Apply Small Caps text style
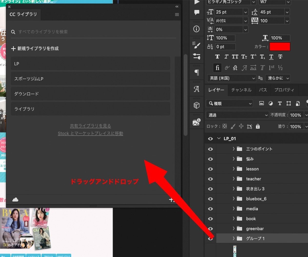Screen dimensions: 308x257 244,57
